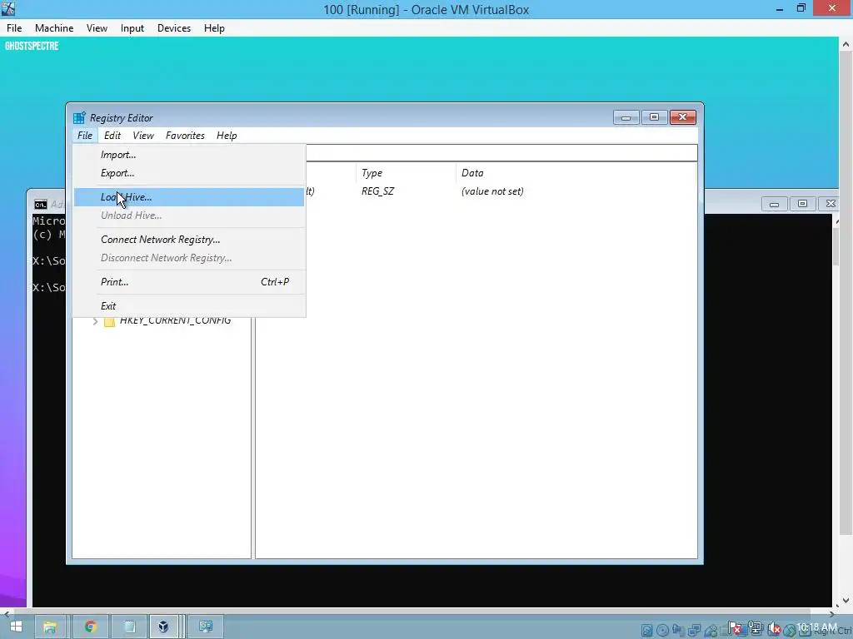The width and height of the screenshot is (853, 639).
Task: Minimize the Command Prompt window
Action: point(774,204)
